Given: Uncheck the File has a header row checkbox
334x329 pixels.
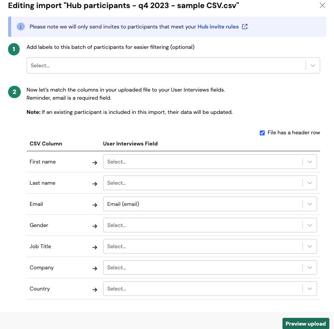Looking at the screenshot, I should coord(262,132).
